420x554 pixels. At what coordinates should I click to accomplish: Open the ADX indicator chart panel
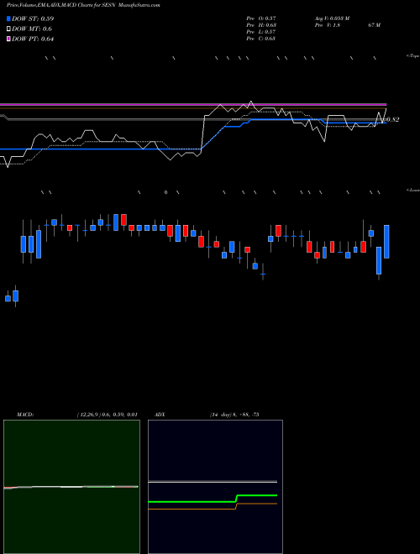[x=215, y=487]
